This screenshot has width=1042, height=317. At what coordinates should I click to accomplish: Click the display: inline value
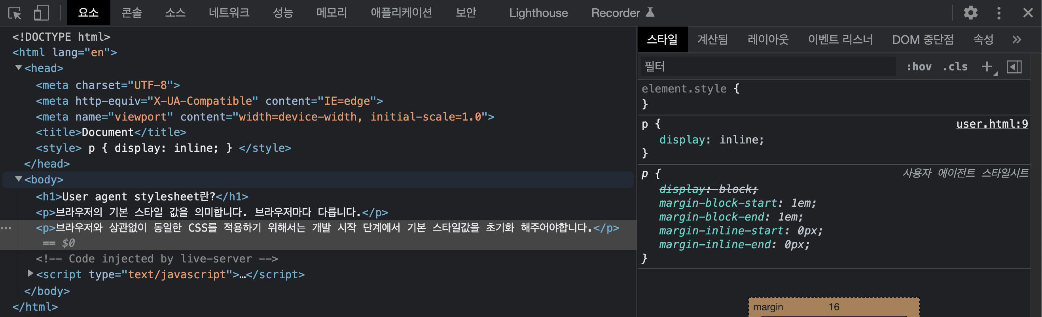741,140
